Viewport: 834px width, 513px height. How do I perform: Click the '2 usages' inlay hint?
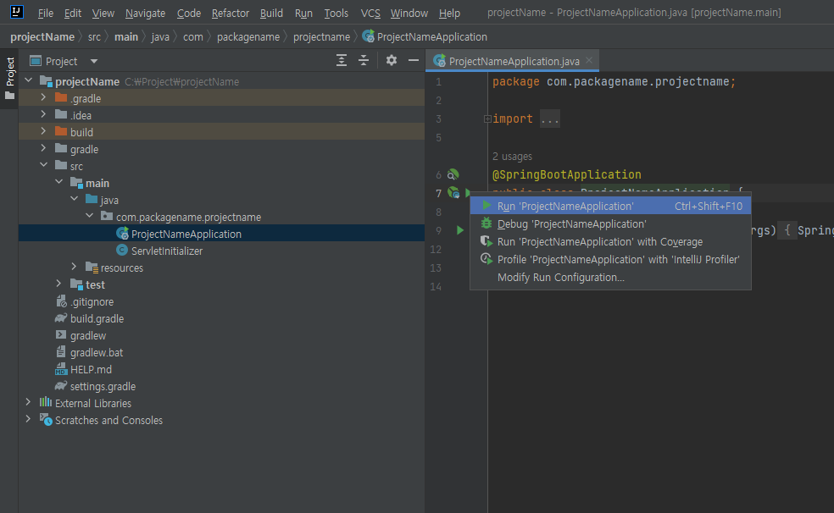click(512, 157)
